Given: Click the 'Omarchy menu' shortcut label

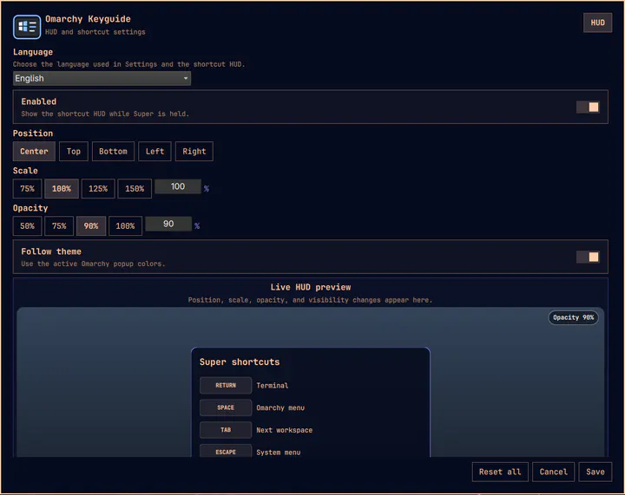Looking at the screenshot, I should 280,407.
